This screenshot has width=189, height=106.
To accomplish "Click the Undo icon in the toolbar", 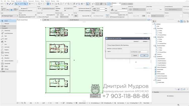I will tap(2, 4).
